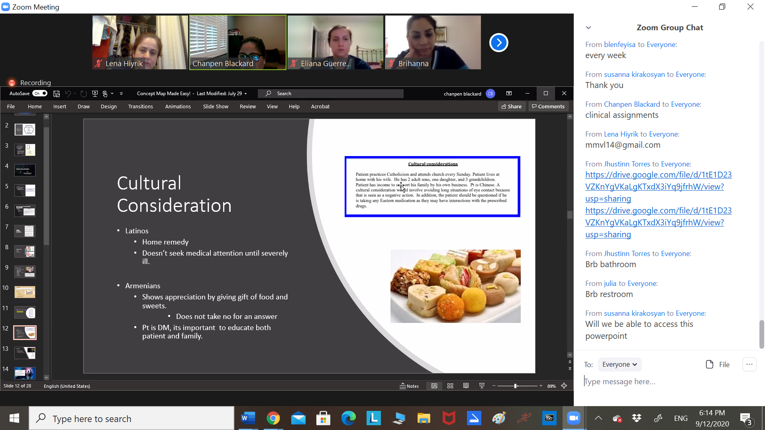
Task: Switch to Zoom on the taskbar
Action: [574, 418]
